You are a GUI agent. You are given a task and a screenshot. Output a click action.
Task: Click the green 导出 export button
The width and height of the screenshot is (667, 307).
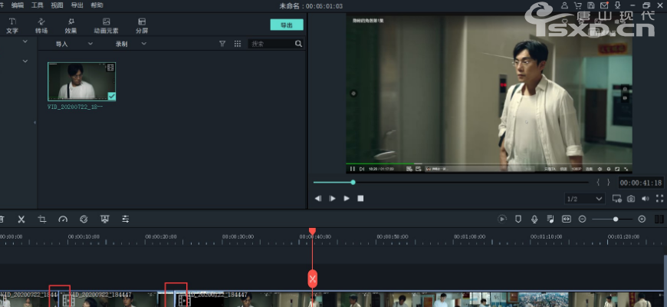(287, 25)
